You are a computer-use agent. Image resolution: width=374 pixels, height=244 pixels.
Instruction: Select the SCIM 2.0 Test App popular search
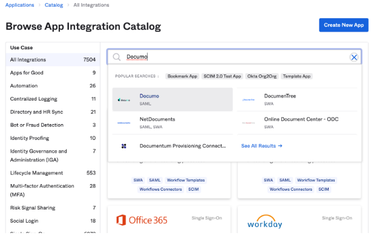point(222,76)
